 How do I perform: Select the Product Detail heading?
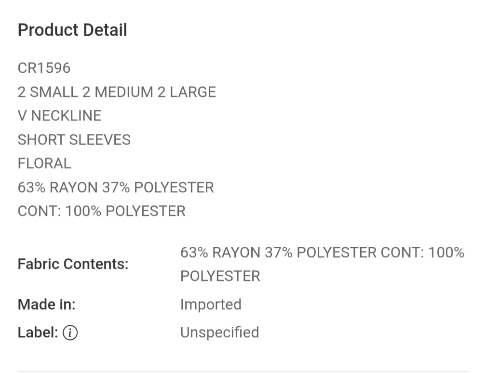click(72, 30)
